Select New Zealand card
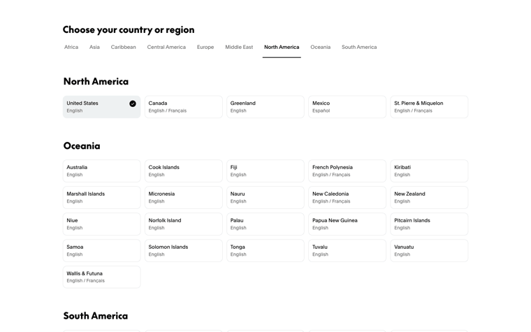 tap(429, 198)
